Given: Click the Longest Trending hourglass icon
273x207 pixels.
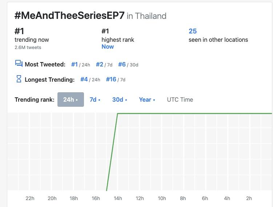Looking at the screenshot, I should 19,79.
